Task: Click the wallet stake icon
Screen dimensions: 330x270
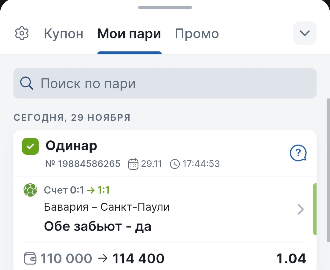Action: [x=30, y=259]
